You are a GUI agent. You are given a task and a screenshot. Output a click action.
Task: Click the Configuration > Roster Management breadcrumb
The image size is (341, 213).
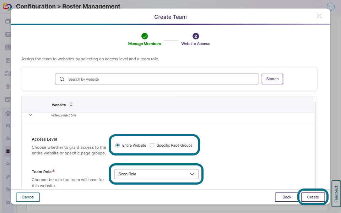pos(68,6)
